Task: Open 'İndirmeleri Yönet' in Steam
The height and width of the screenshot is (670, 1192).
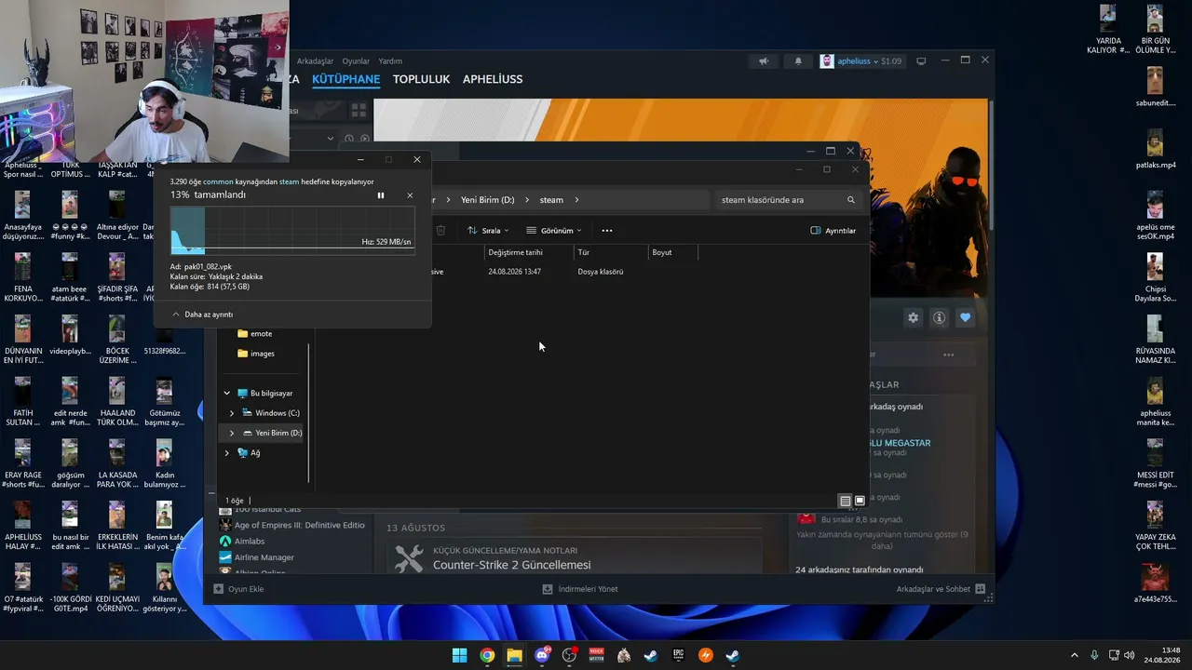Action: point(580,589)
